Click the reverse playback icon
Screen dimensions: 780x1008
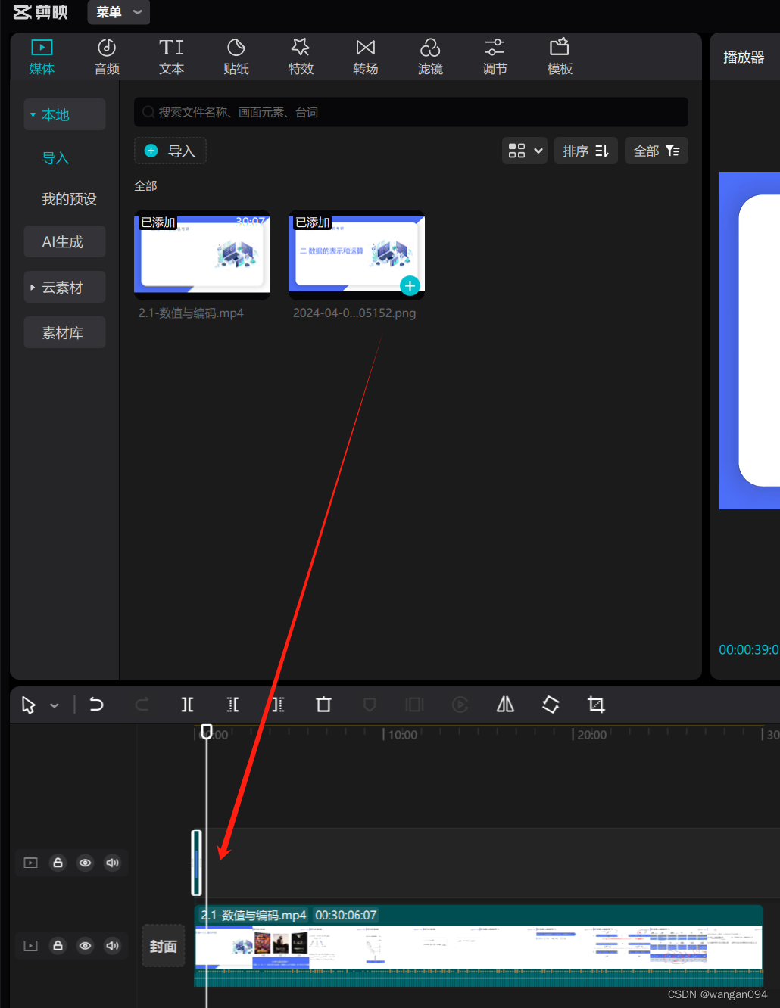pyautogui.click(x=460, y=705)
